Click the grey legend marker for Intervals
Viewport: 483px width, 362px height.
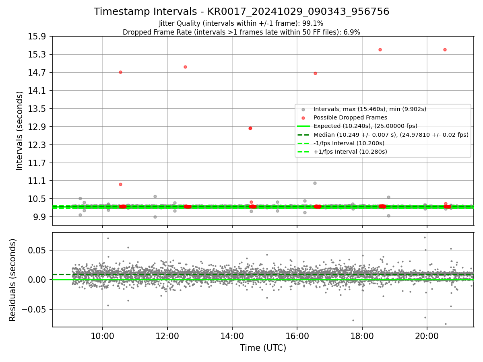pyautogui.click(x=303, y=109)
